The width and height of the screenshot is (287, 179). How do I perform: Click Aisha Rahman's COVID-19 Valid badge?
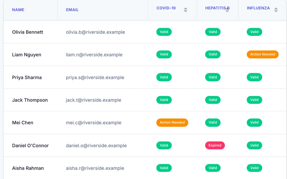164,168
